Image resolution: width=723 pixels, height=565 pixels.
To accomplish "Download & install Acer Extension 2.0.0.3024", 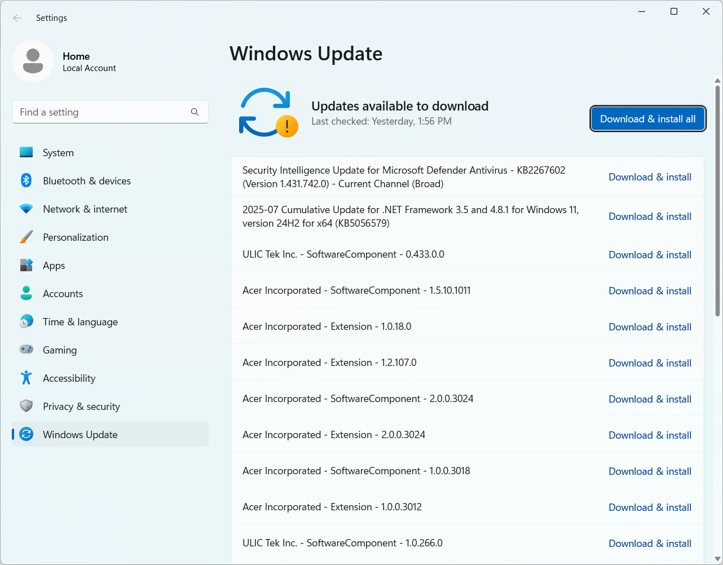I will pyautogui.click(x=650, y=435).
